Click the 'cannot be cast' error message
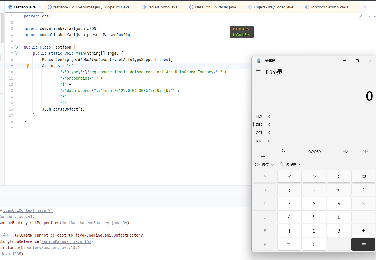376x260 pixels. point(79,235)
